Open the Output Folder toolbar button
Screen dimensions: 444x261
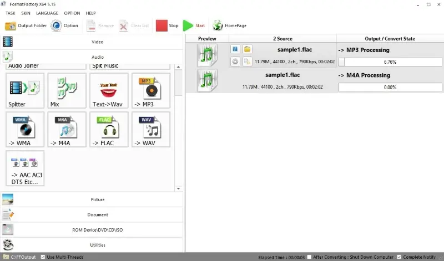[26, 25]
